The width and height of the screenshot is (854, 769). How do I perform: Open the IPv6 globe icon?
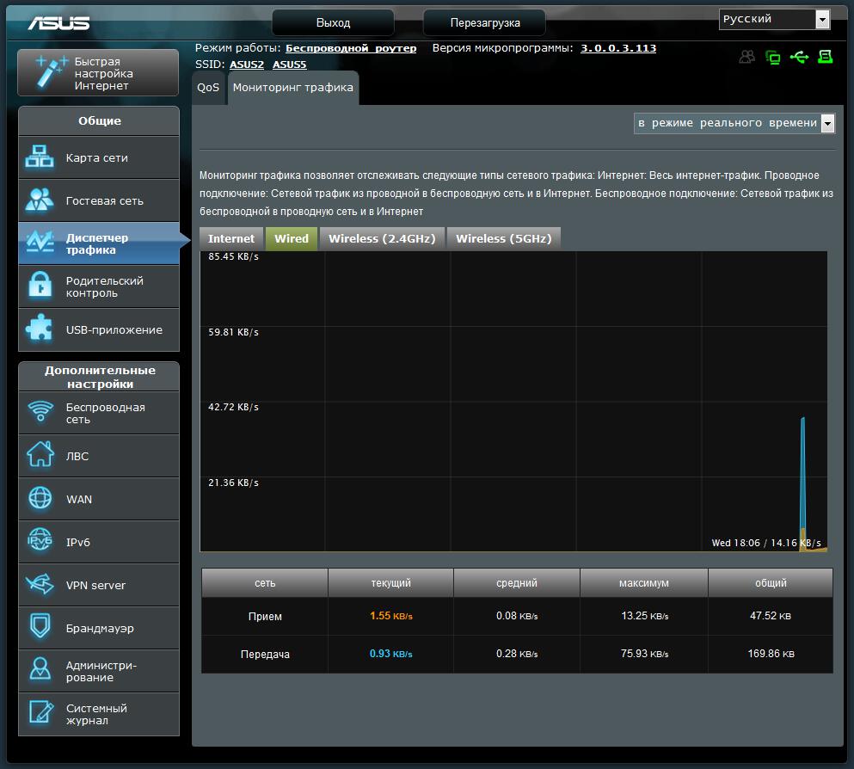coord(40,540)
